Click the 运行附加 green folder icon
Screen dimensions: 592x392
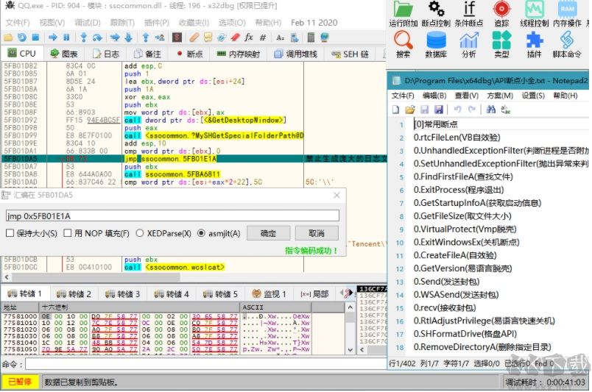[x=402, y=10]
